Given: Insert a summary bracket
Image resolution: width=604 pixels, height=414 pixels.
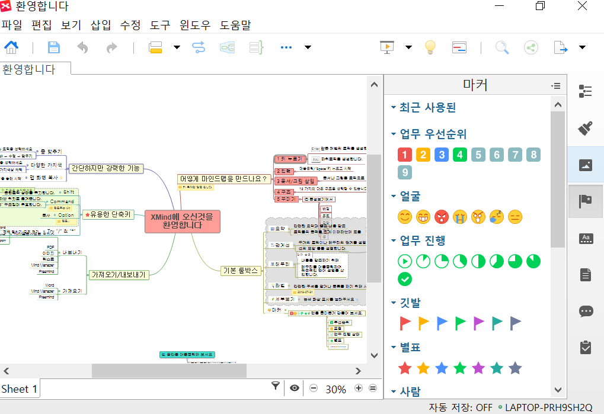Looking at the screenshot, I should (x=256, y=47).
